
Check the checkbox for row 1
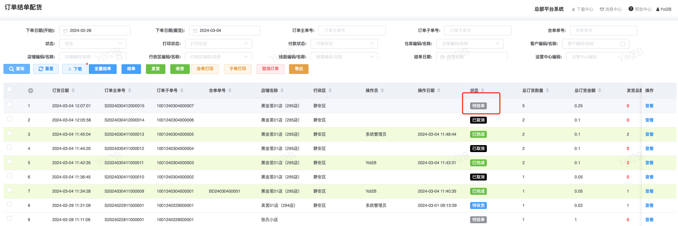pyautogui.click(x=9, y=105)
